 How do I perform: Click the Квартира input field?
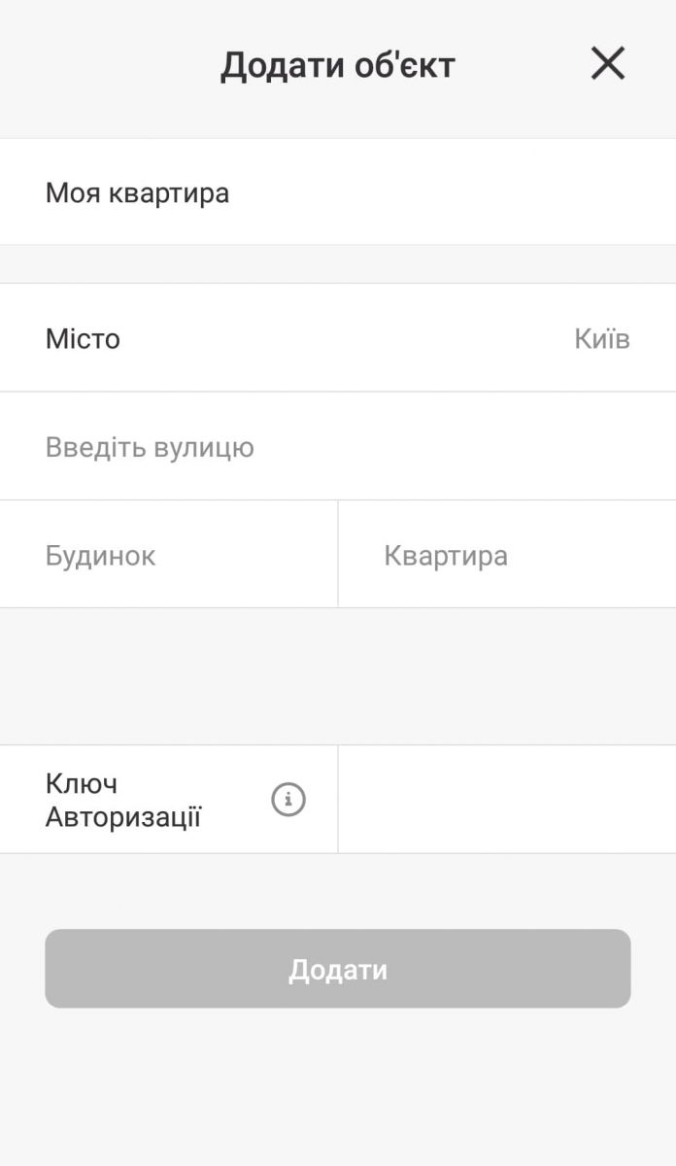(x=446, y=556)
